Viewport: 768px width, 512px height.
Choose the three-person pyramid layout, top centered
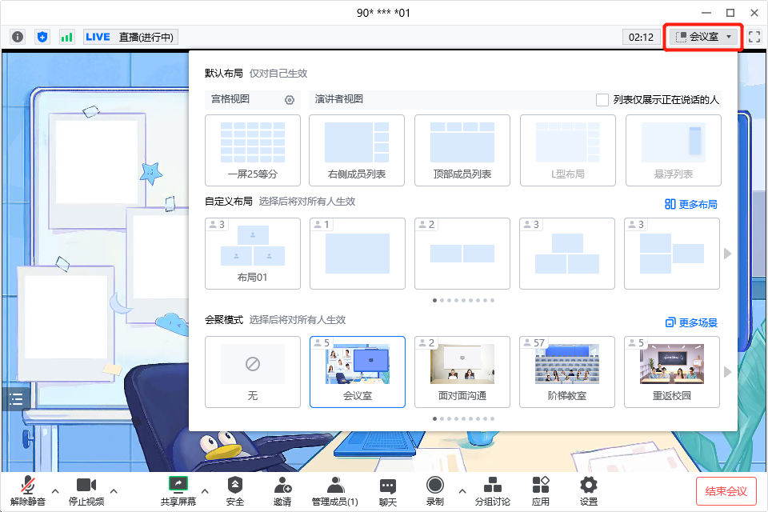click(x=567, y=254)
